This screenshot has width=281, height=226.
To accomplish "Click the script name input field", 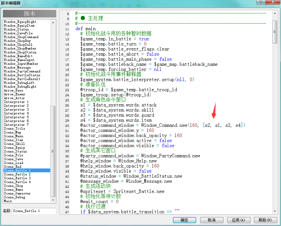I will pyautogui.click(x=34, y=211).
